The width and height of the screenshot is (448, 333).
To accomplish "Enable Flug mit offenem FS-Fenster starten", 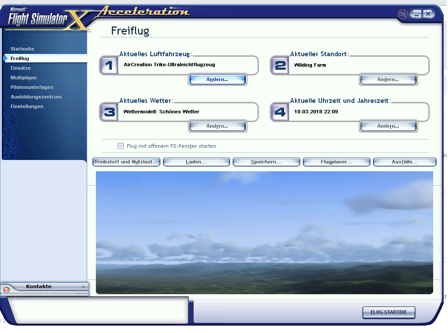I will (x=121, y=146).
